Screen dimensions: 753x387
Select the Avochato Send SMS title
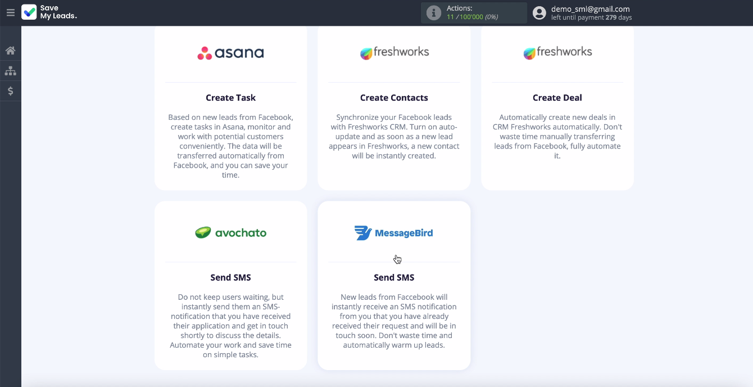(230, 277)
